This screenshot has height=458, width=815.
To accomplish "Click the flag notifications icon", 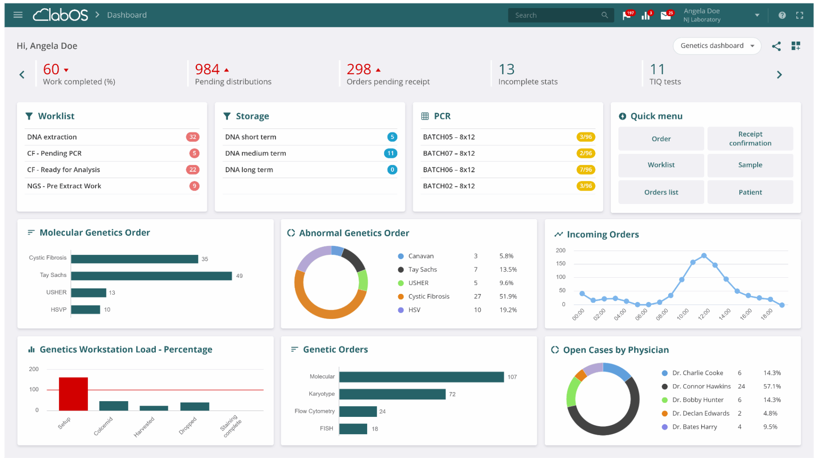I will click(627, 16).
